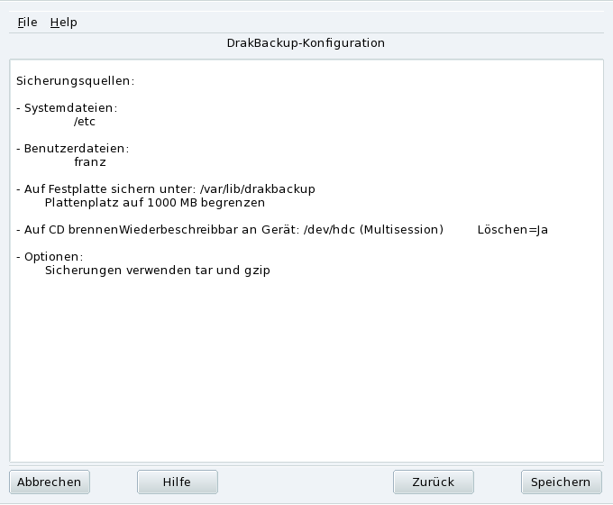Click the Sicherungsquellen heading text
Screen dimensions: 613x505
pyautogui.click(x=75, y=81)
